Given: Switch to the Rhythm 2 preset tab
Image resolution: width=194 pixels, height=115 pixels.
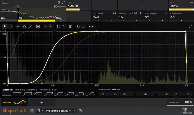Looking at the screenshot, I should 44,90.
